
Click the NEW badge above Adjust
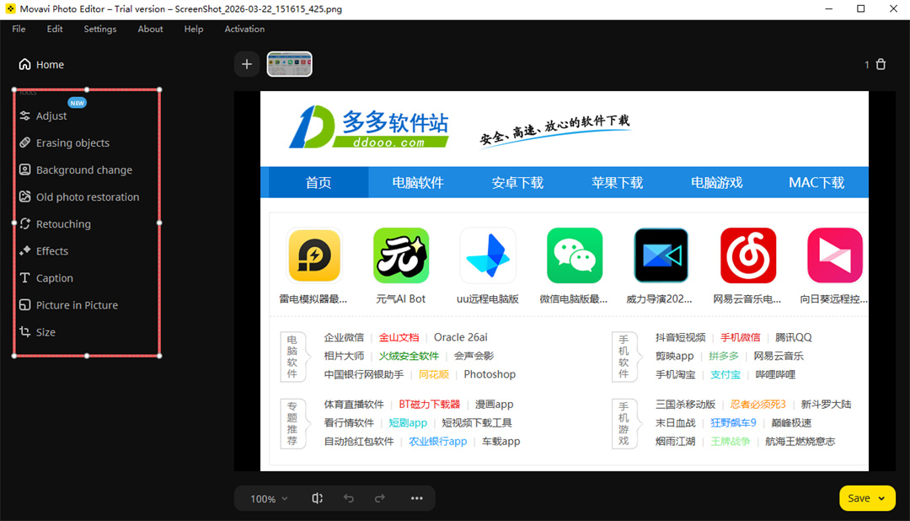78,103
